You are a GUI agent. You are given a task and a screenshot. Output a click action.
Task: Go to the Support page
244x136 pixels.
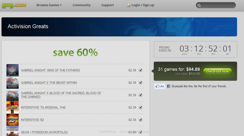108,5
